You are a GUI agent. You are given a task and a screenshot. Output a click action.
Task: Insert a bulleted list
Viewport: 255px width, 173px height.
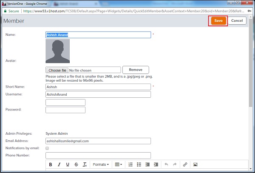click(139, 164)
